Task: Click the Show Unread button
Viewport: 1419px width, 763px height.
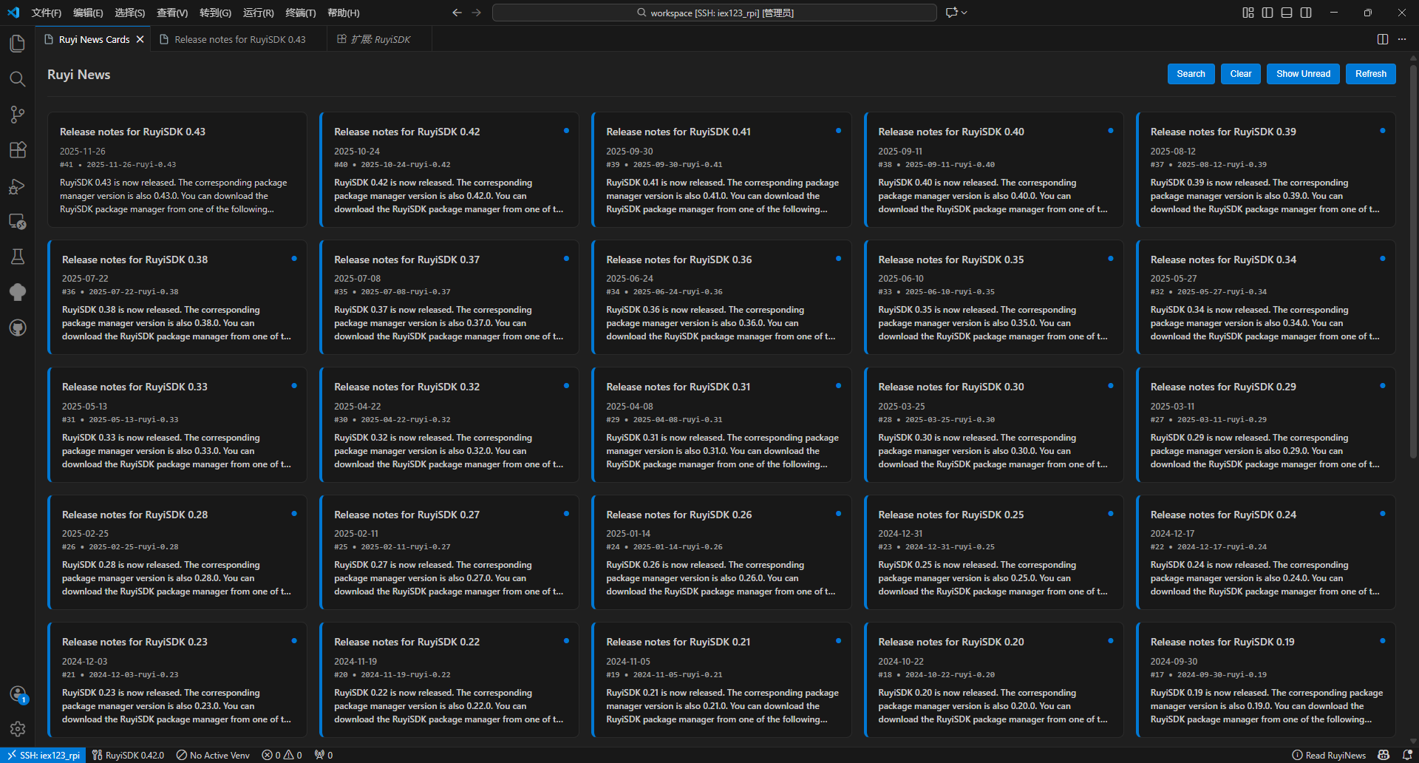Action: [1302, 74]
